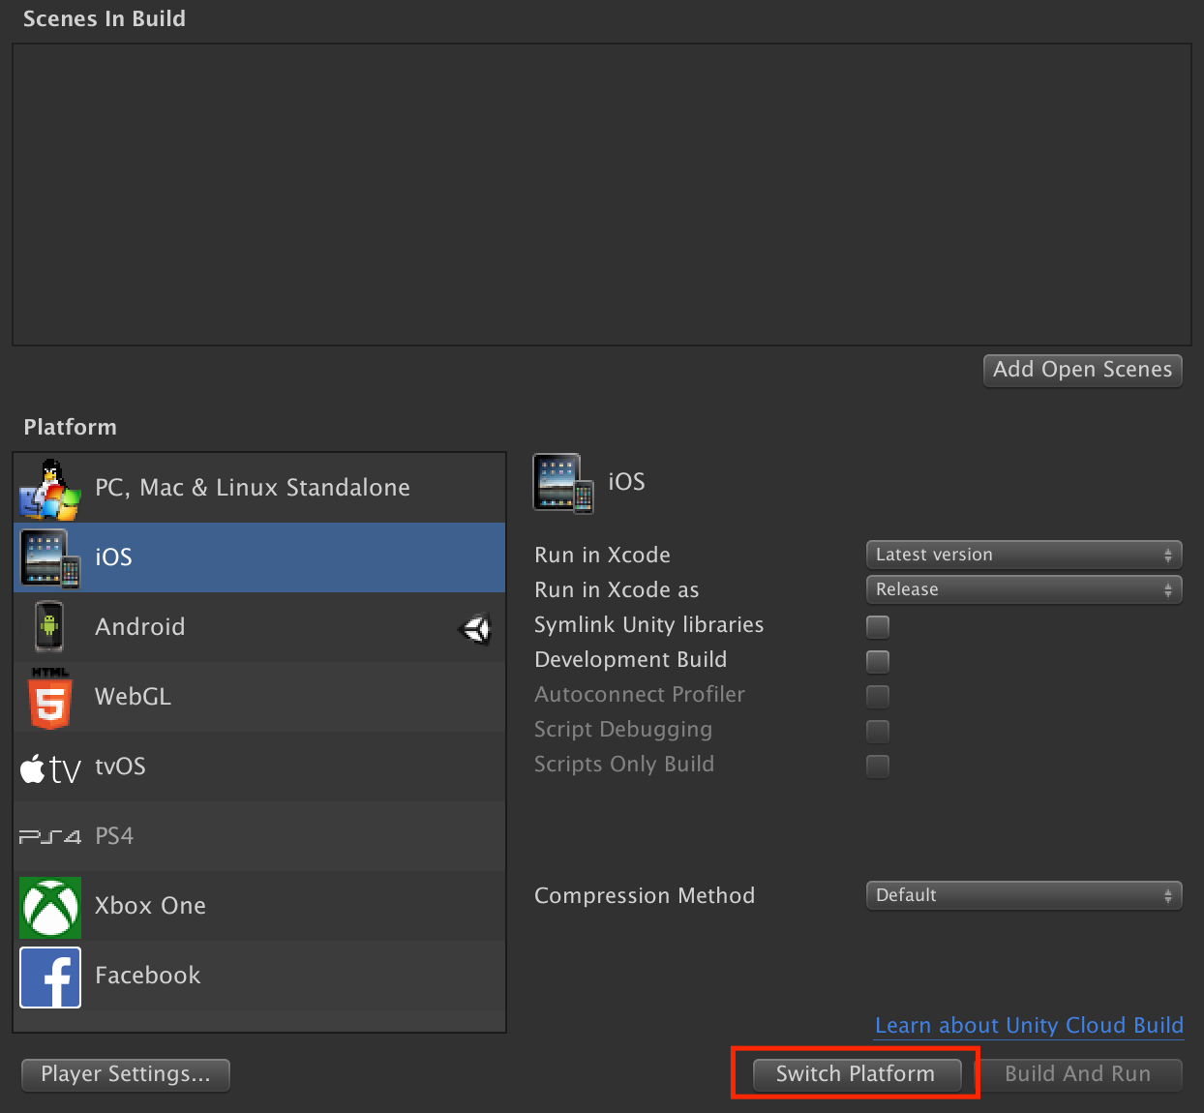Click the PC, Mac & Linux Standalone icon

(50, 489)
